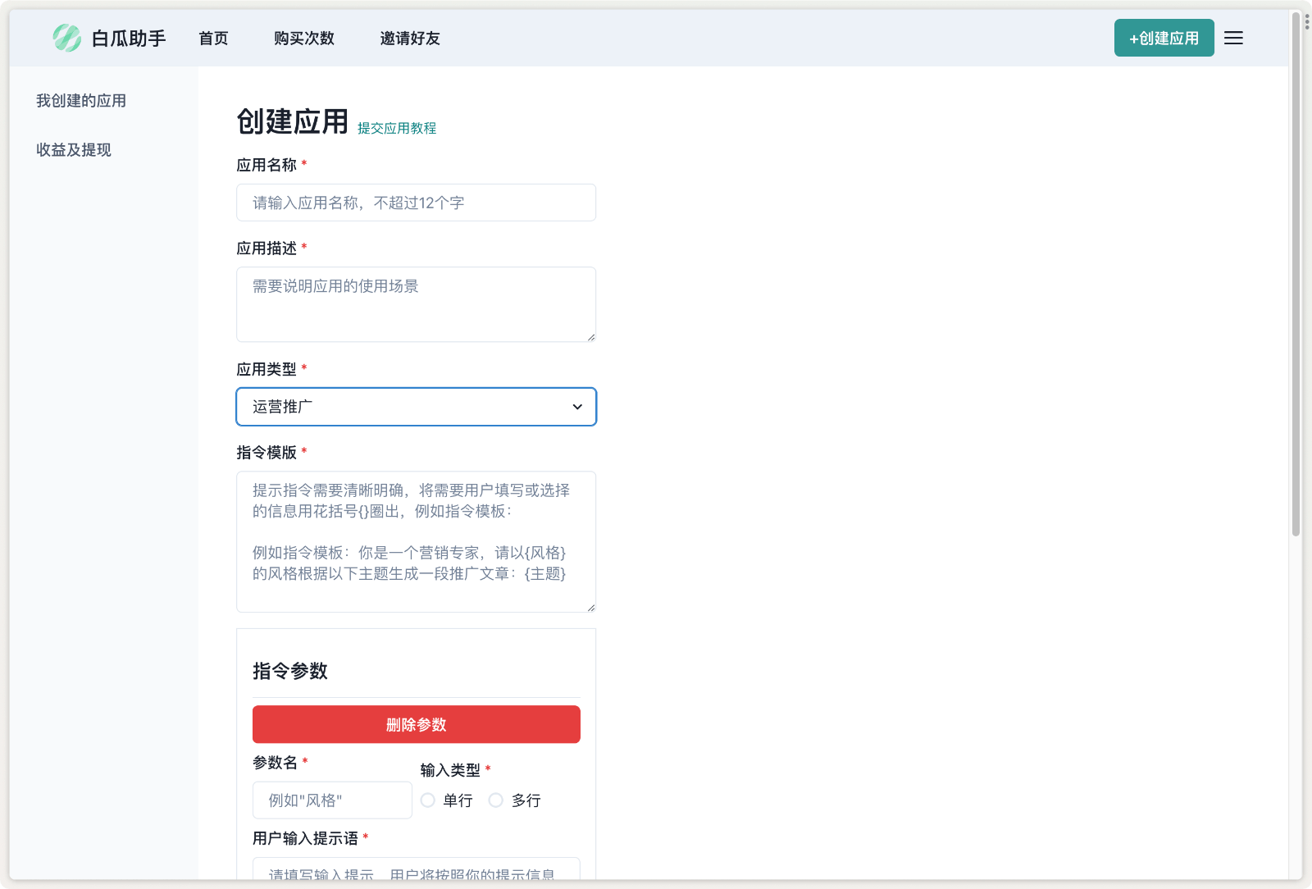The width and height of the screenshot is (1312, 889).
Task: Expand the 运营推广 combo box
Action: (416, 406)
